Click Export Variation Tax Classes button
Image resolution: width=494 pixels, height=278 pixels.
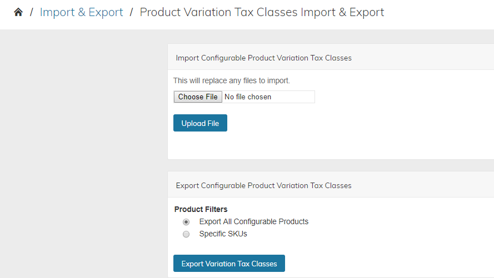[229, 264]
